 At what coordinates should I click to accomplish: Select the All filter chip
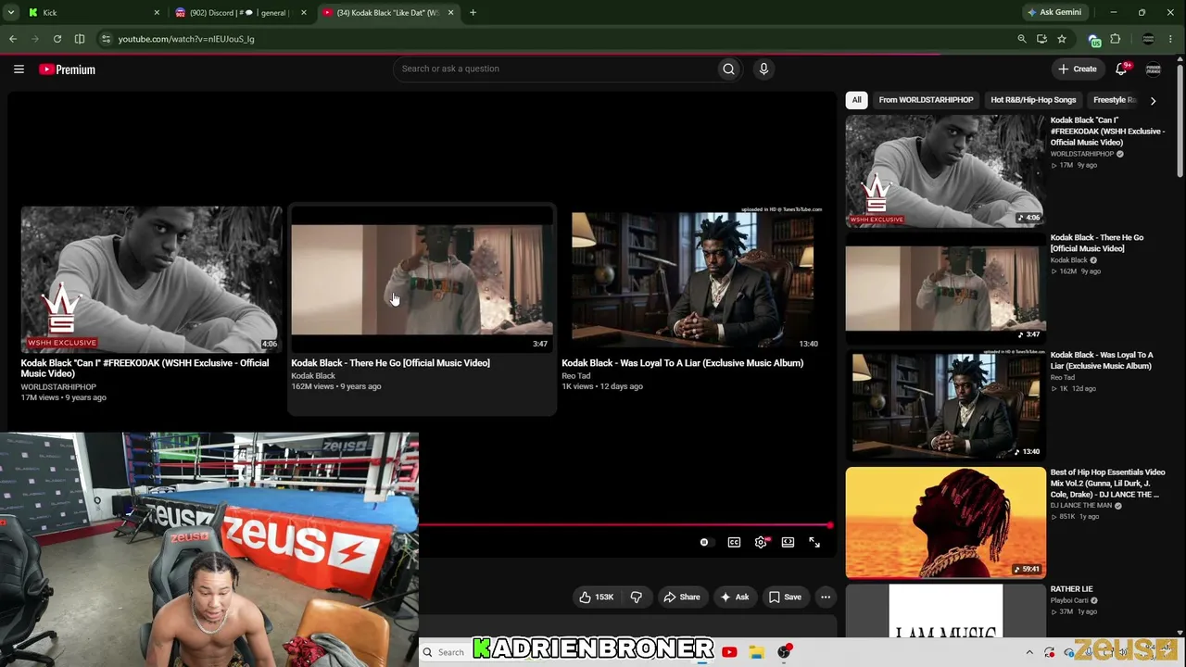(857, 100)
